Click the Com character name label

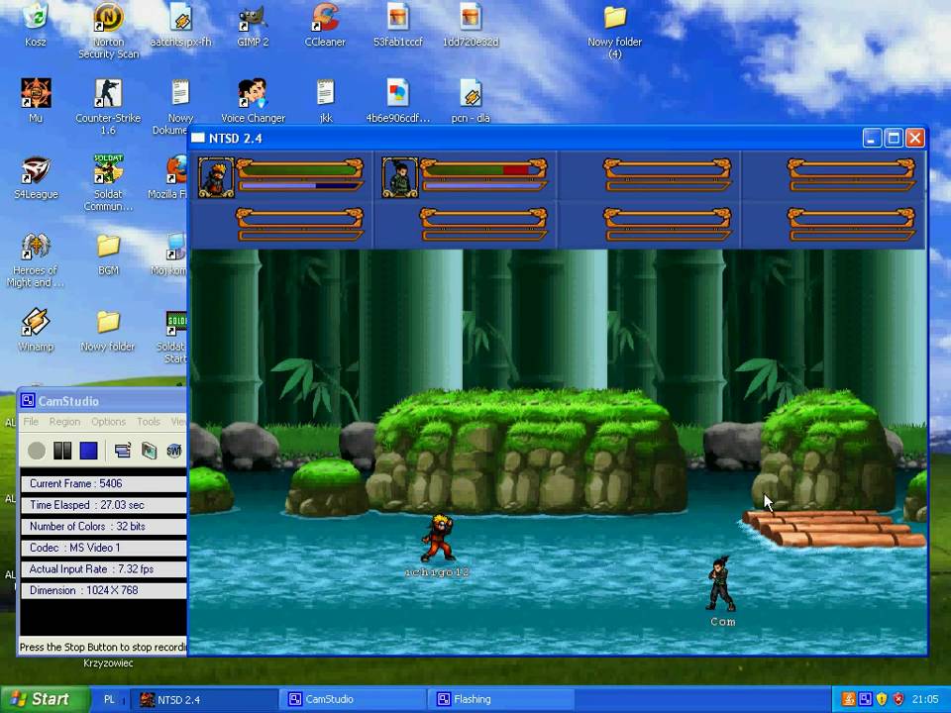722,622
